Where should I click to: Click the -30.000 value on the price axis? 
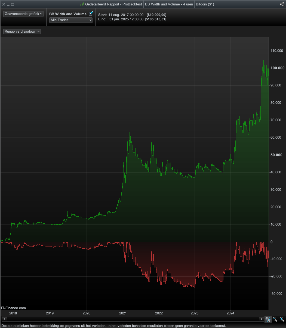tap(277, 293)
